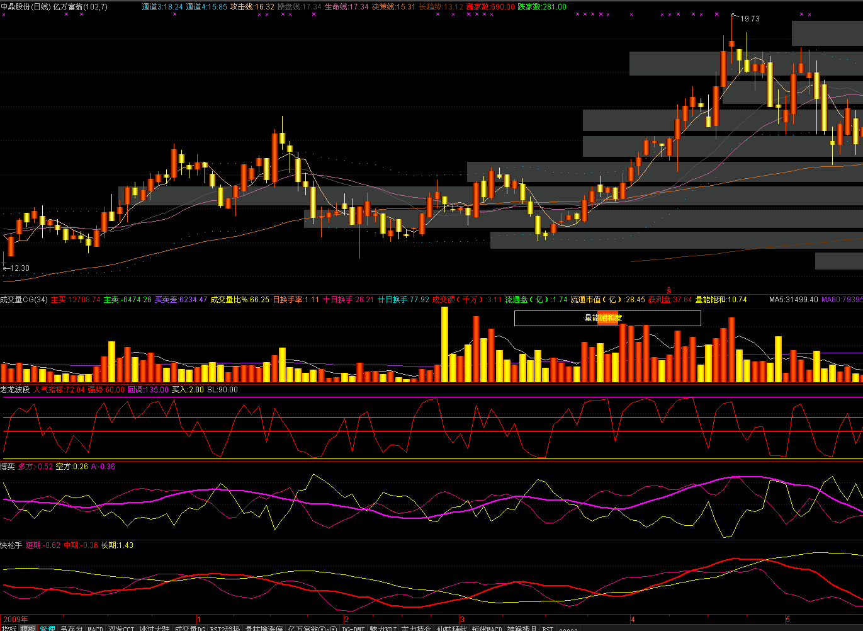Switch to the 短线MACD tab

coord(487,628)
